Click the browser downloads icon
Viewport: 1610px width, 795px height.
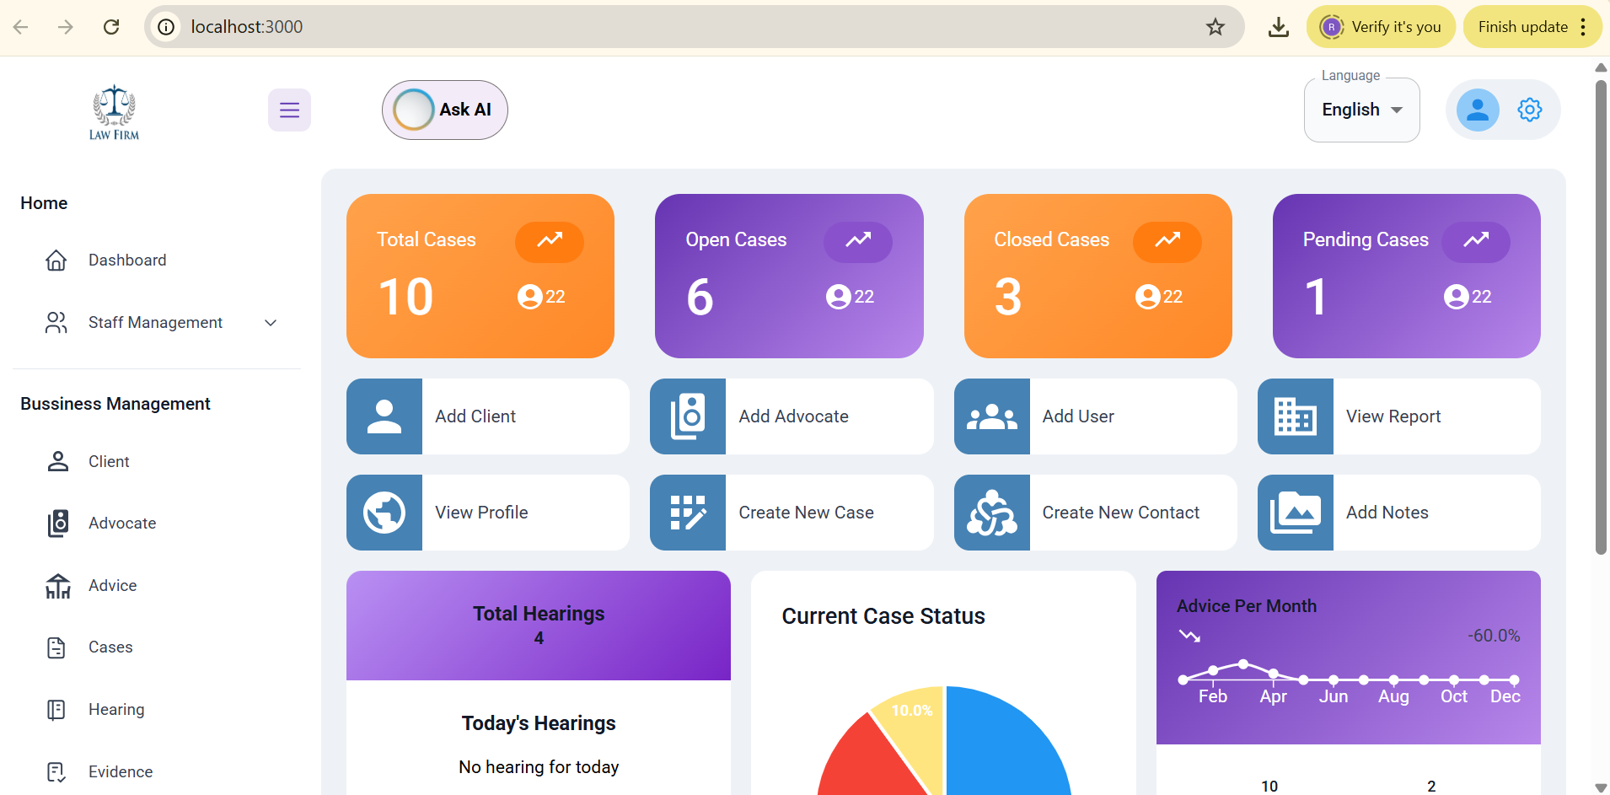pos(1278,27)
